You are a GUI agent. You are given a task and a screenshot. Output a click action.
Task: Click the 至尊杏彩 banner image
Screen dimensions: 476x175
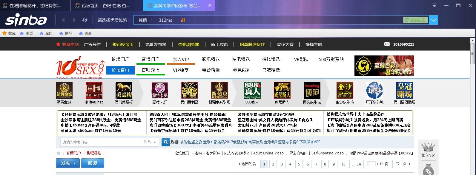pos(384,66)
